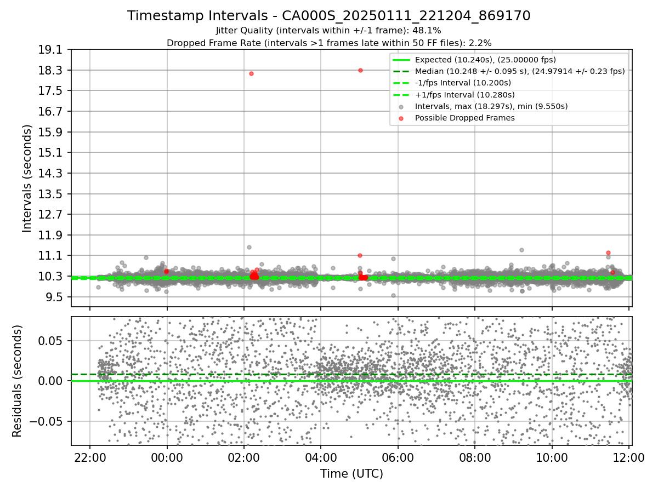Click the red dropped-frame point near 18.3 seconds at 05:00
The width and height of the screenshot is (658, 493).
(360, 70)
